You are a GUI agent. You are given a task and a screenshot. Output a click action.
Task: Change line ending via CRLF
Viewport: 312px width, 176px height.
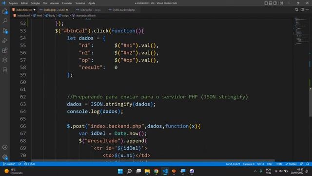click(x=270, y=164)
